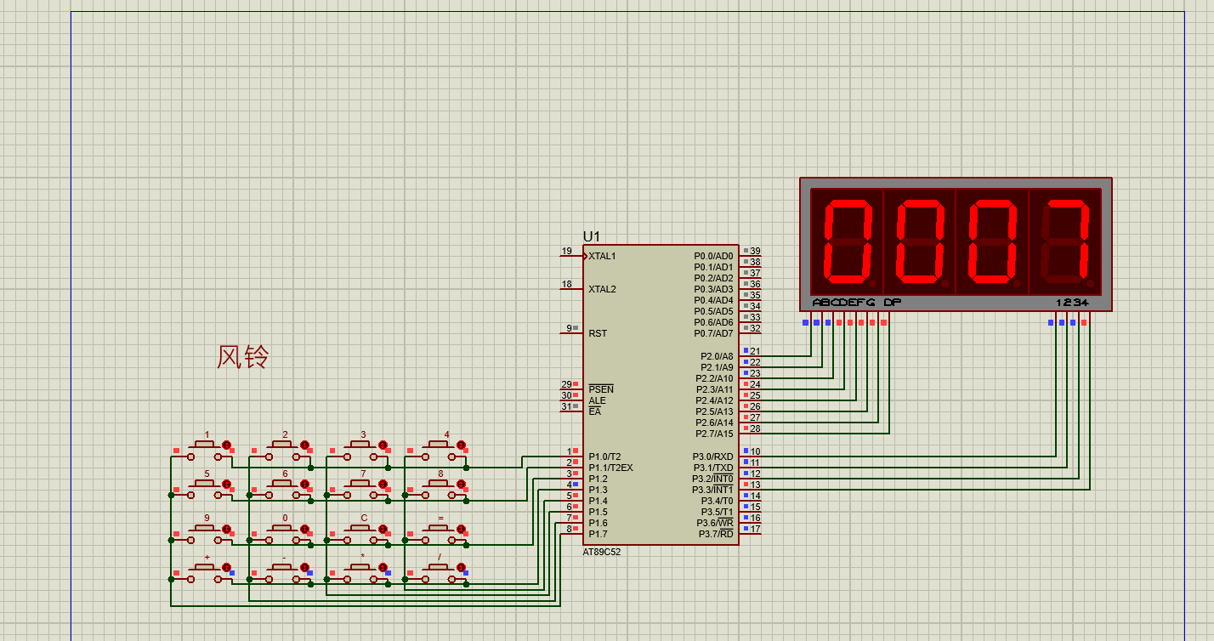
Task: Push the C clear keypad button
Action: (x=360, y=529)
